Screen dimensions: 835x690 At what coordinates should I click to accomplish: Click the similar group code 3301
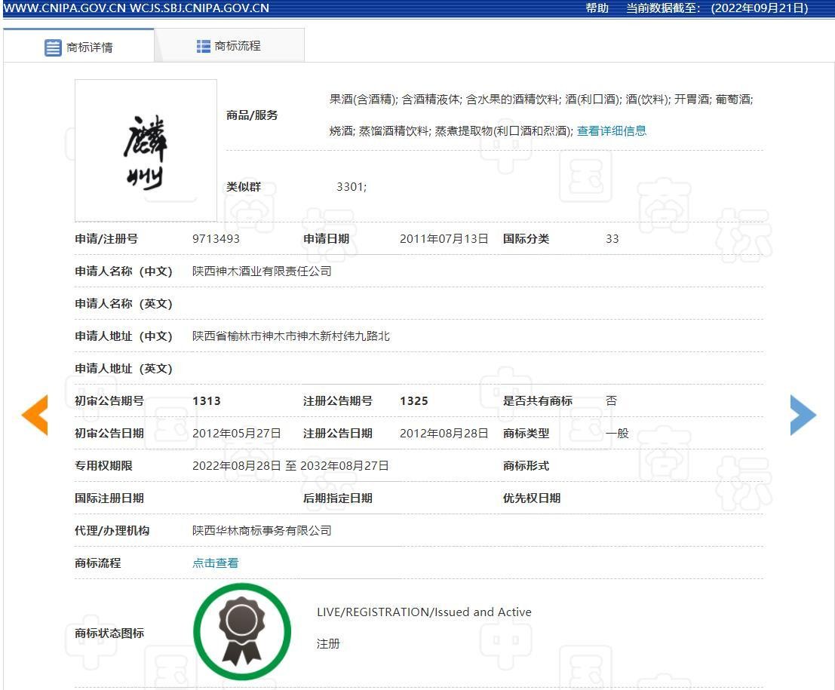351,186
